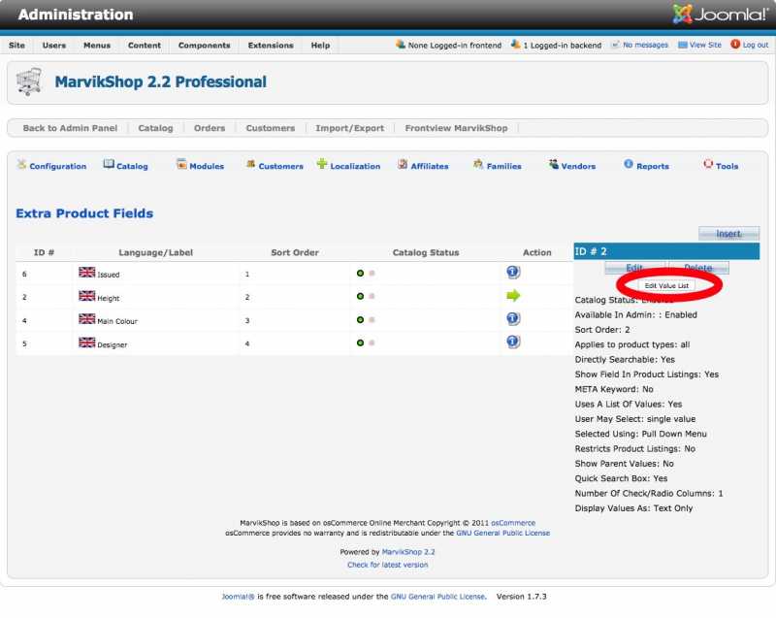Click the Affiliates icon

coord(403,164)
